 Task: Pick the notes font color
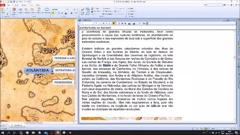point(134,23)
